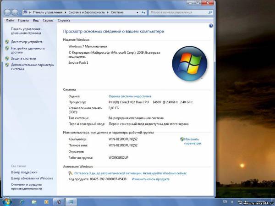The height and width of the screenshot is (206, 275).
Task: Open Центр обновления Windows link
Action: (32, 178)
